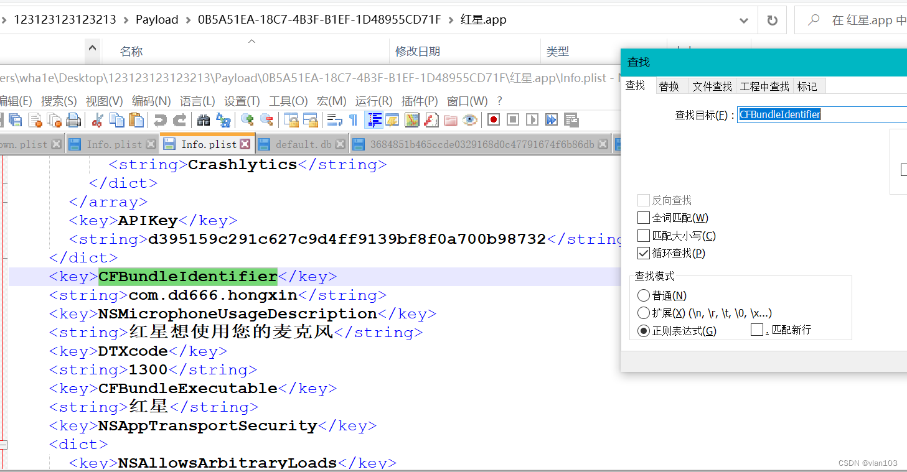Open the Document Map icon

tap(412, 119)
